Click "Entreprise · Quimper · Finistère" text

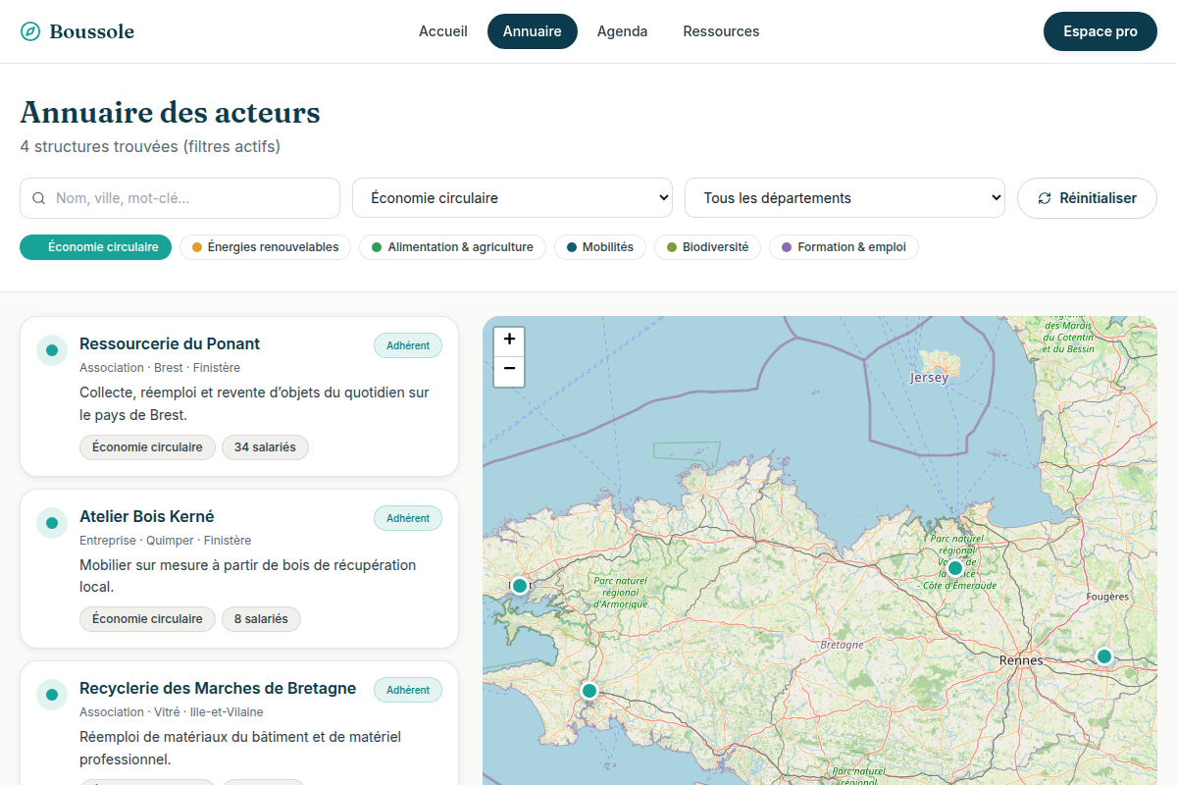(165, 541)
